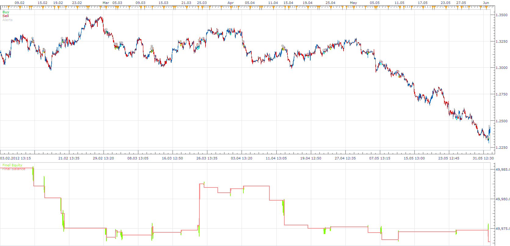Viewport: 510px width, 246px height.
Task: Click the May month label on top ruler
Action: [353, 3]
